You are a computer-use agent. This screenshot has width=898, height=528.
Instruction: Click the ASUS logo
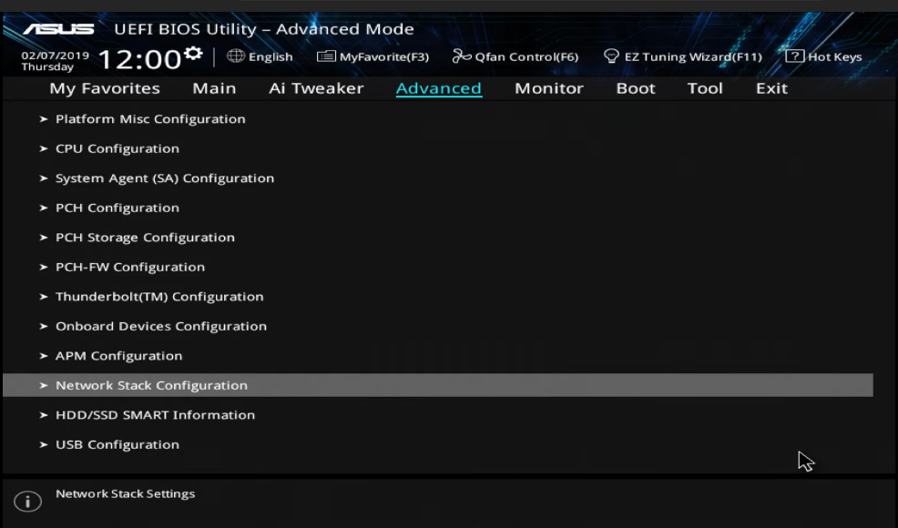[58, 28]
